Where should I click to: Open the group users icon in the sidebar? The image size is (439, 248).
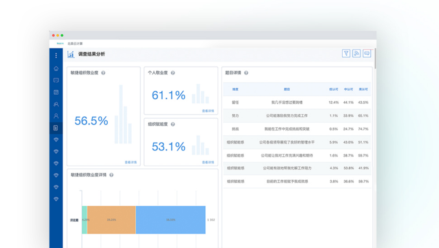[x=56, y=104]
